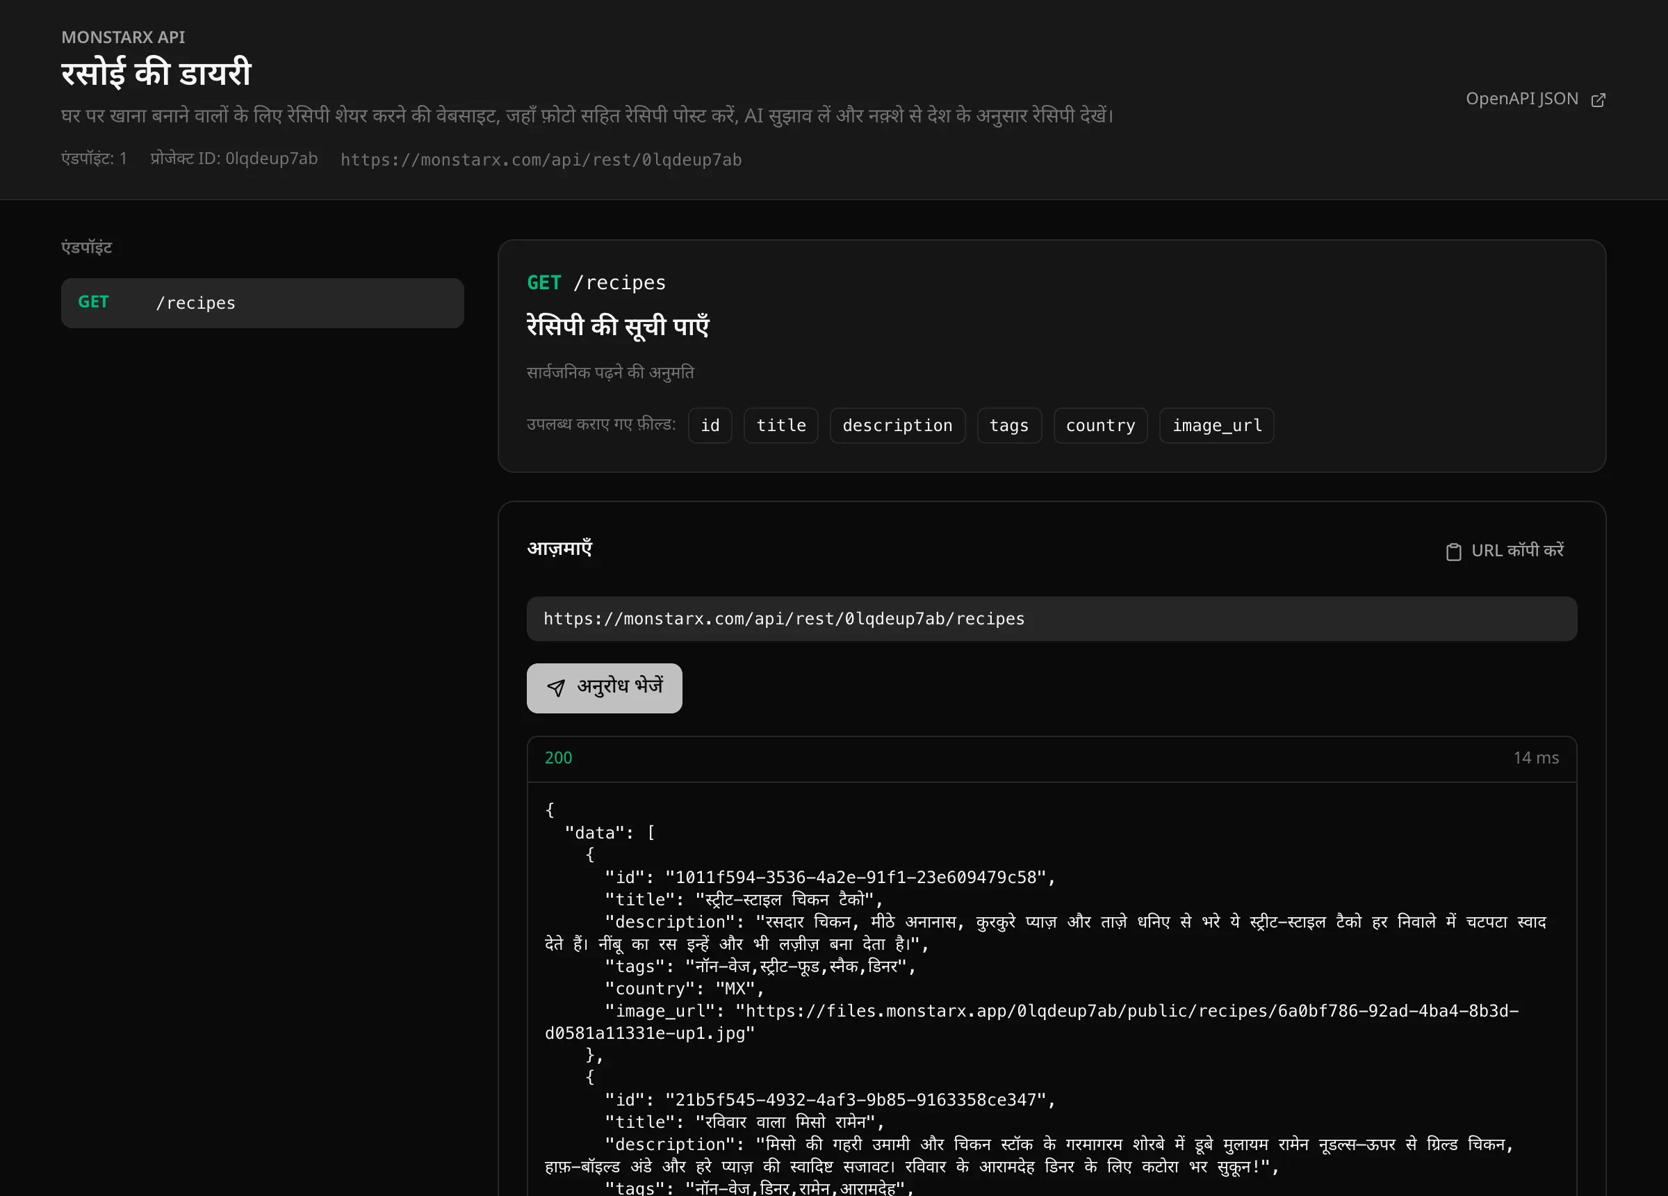Click the 'MONSTARX API' header label

tap(123, 37)
